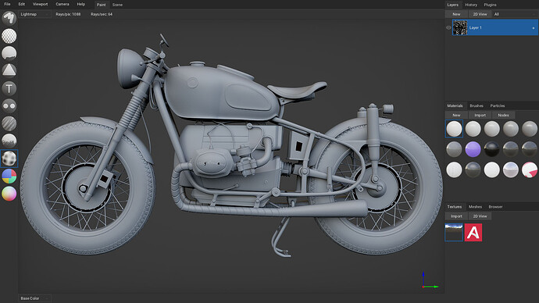
Task: Toggle Layer 1 visibility eye
Action: (448, 28)
